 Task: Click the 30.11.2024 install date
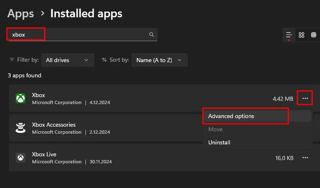click(101, 162)
